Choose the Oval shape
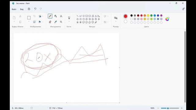The width and height of the screenshot is (196, 110). pyautogui.click(x=84, y=16)
